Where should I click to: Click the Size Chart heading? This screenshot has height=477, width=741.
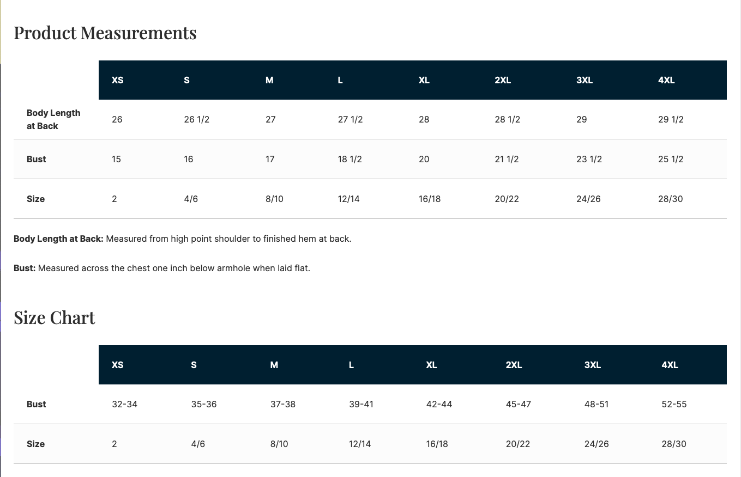click(55, 317)
